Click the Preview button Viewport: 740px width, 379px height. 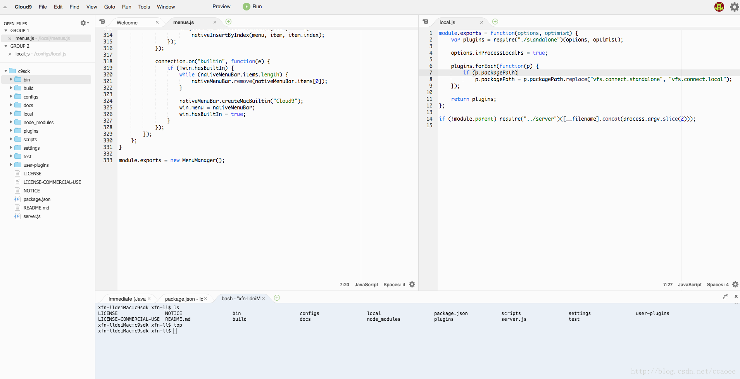(221, 7)
